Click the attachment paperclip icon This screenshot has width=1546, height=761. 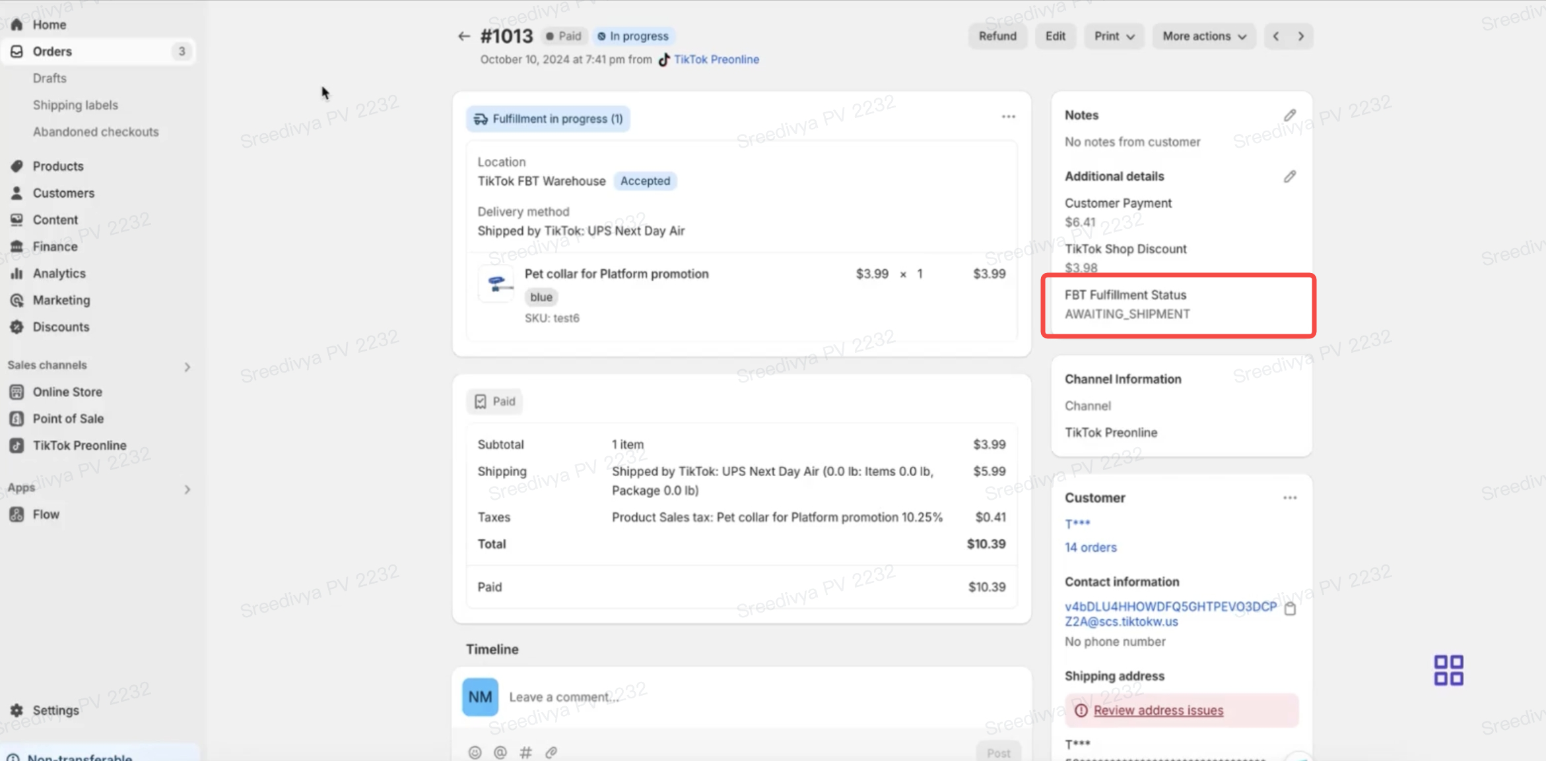[551, 752]
